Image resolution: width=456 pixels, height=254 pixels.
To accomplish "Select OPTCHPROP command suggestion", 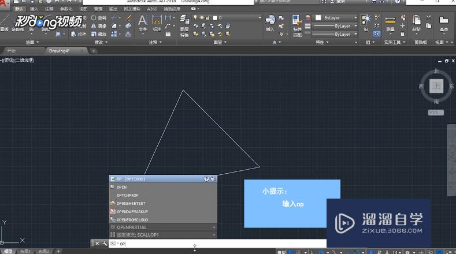I will click(x=163, y=195).
